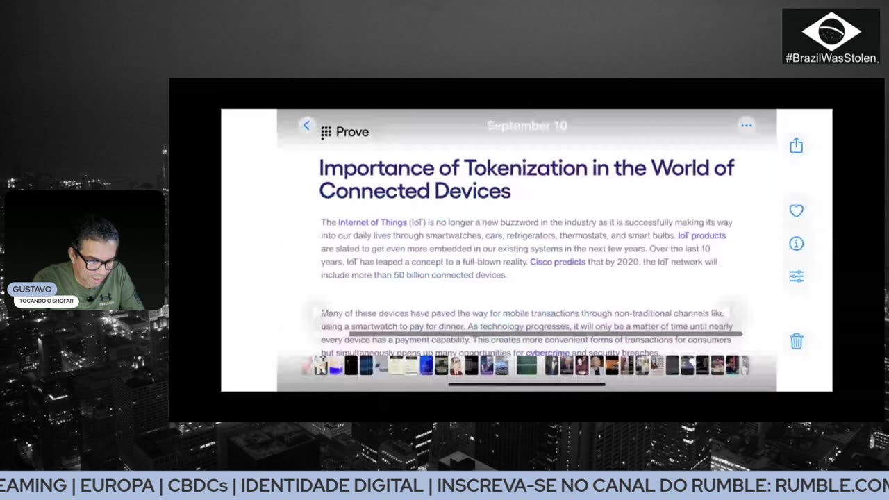Delete the photo with the trash icon

[796, 341]
